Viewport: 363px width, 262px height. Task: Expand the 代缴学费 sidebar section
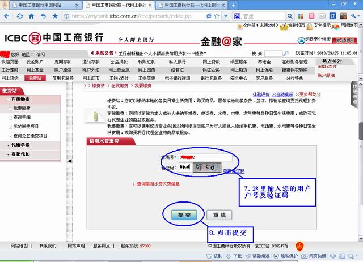20,145
